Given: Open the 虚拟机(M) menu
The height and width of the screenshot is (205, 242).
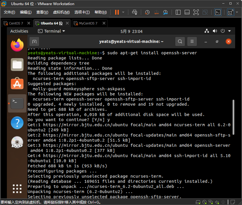Looking at the screenshot, I should click(x=61, y=12).
